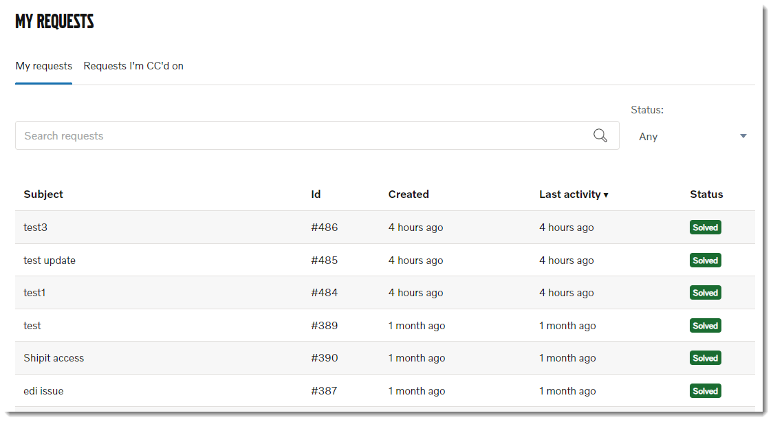This screenshot has height=422, width=773.
Task: Click the Solved badge for request #485
Action: tap(705, 260)
